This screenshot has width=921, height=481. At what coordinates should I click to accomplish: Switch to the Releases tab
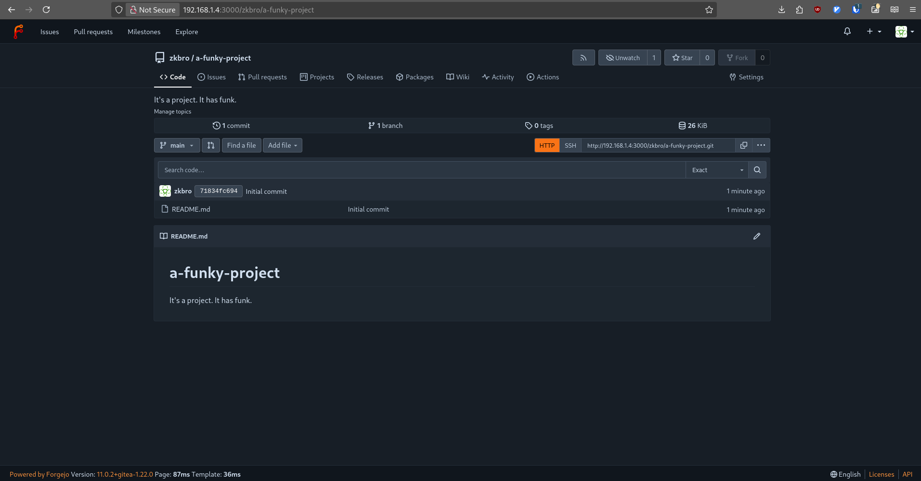point(365,77)
